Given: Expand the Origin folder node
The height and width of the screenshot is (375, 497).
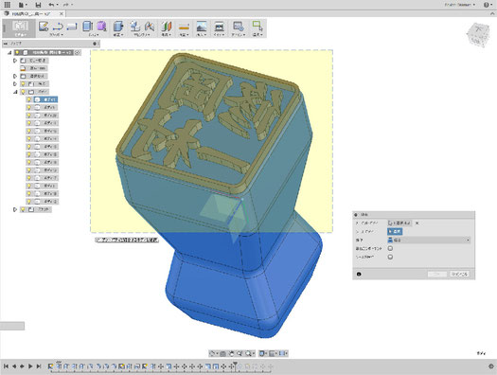Looking at the screenshot, I should click(x=15, y=84).
